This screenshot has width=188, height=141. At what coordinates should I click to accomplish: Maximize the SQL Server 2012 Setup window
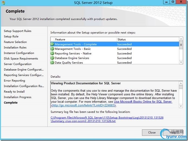coord(173,2)
